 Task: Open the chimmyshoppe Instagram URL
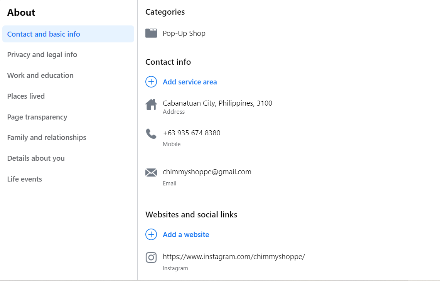click(234, 257)
